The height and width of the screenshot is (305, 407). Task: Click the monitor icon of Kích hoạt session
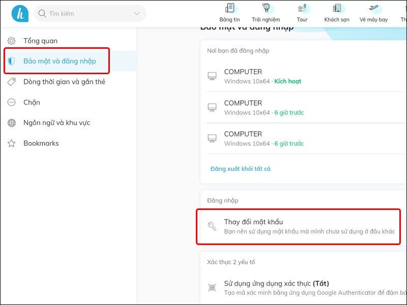212,76
